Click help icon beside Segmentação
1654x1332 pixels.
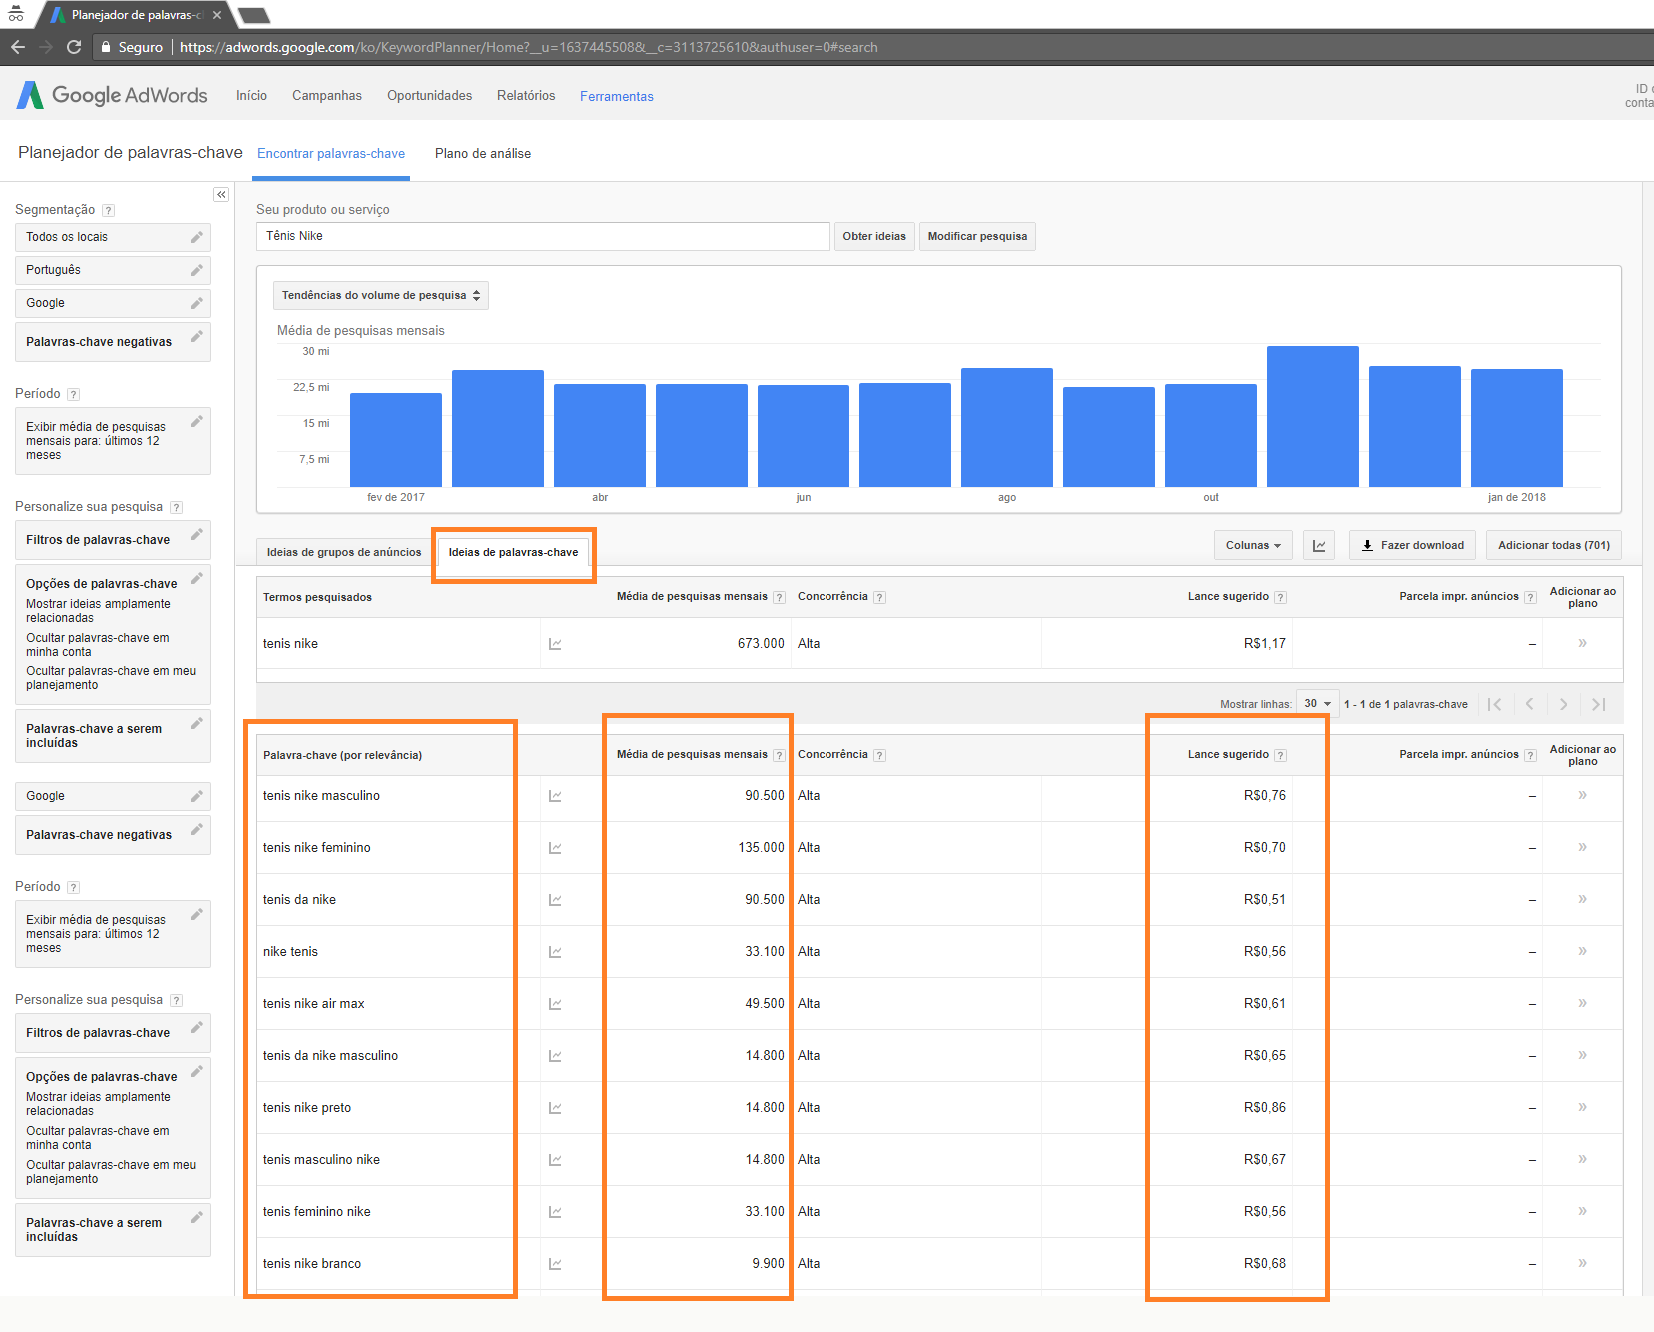tap(109, 211)
